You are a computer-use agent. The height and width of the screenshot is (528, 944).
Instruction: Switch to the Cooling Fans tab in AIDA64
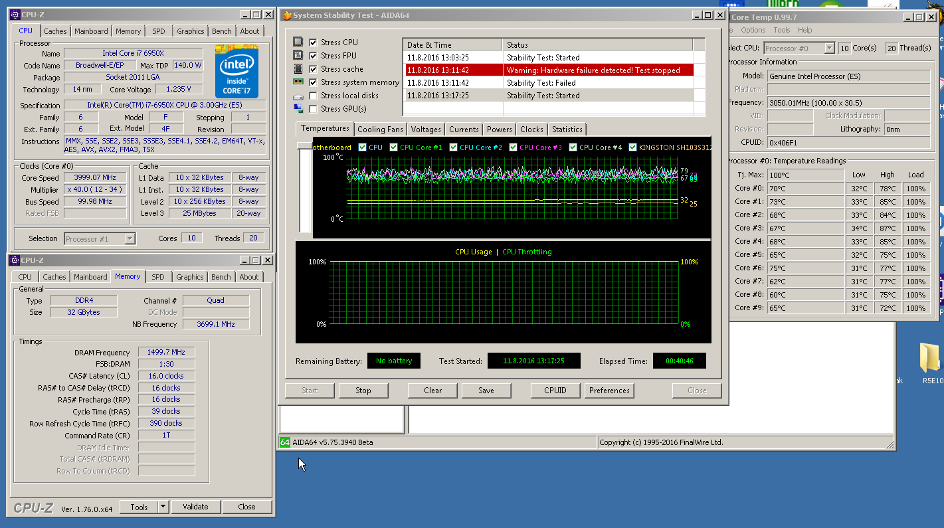[380, 130]
